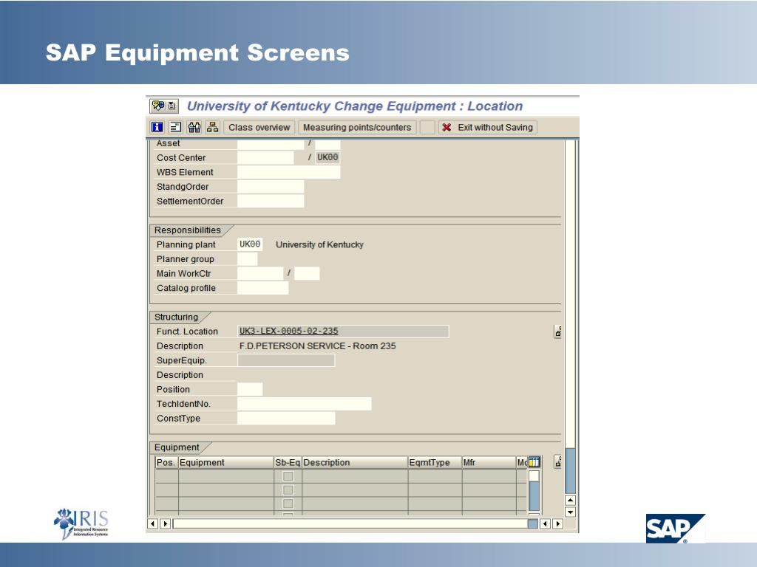Tick the Sb-Eq checkbox in the third table row
The image size is (757, 567).
(x=288, y=504)
